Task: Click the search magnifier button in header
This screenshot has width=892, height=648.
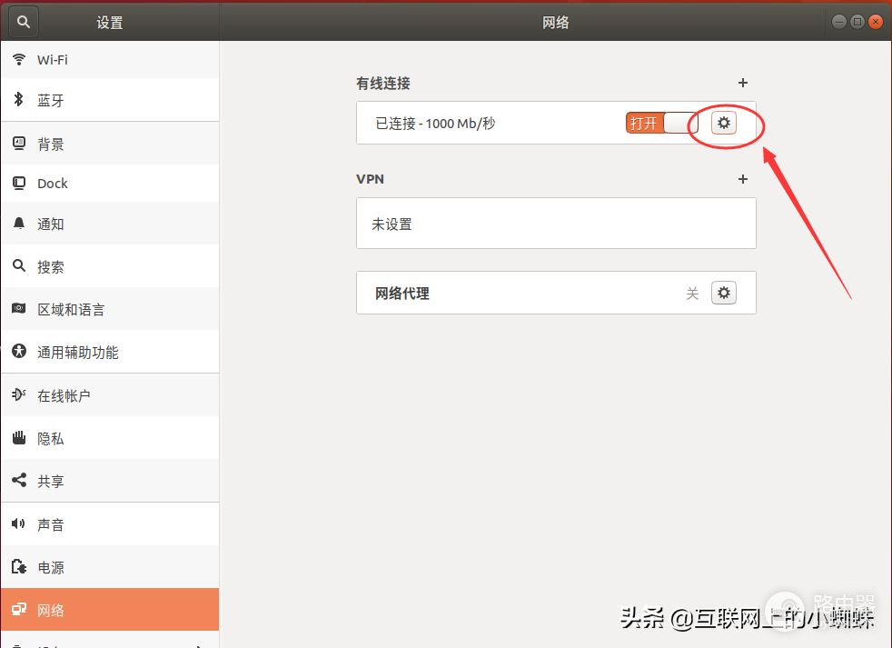Action: (x=24, y=22)
